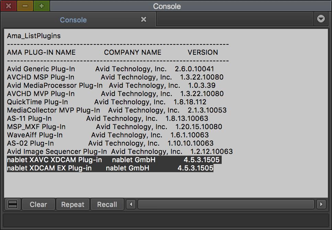Click the Recall button

[107, 204]
